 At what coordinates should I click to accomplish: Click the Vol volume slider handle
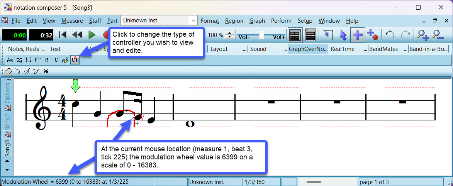(x=261, y=35)
